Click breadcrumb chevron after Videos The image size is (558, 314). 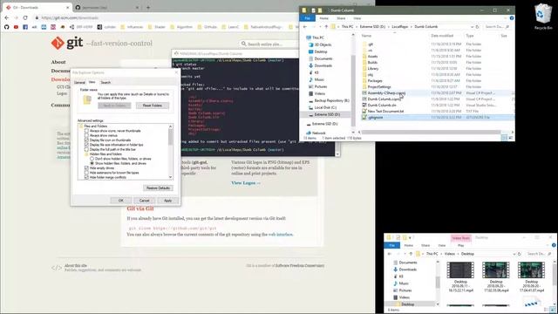pyautogui.click(x=457, y=254)
